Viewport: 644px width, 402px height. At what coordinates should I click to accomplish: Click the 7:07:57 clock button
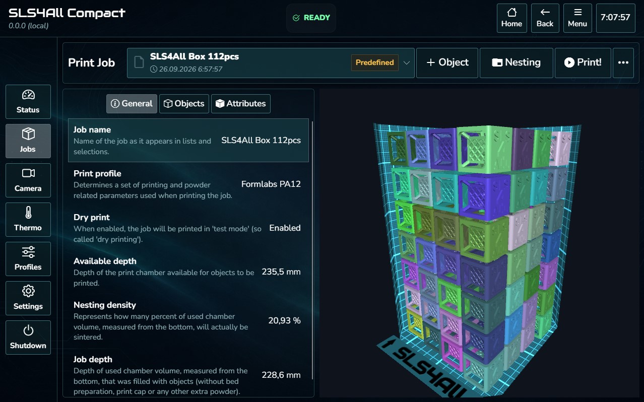(615, 18)
